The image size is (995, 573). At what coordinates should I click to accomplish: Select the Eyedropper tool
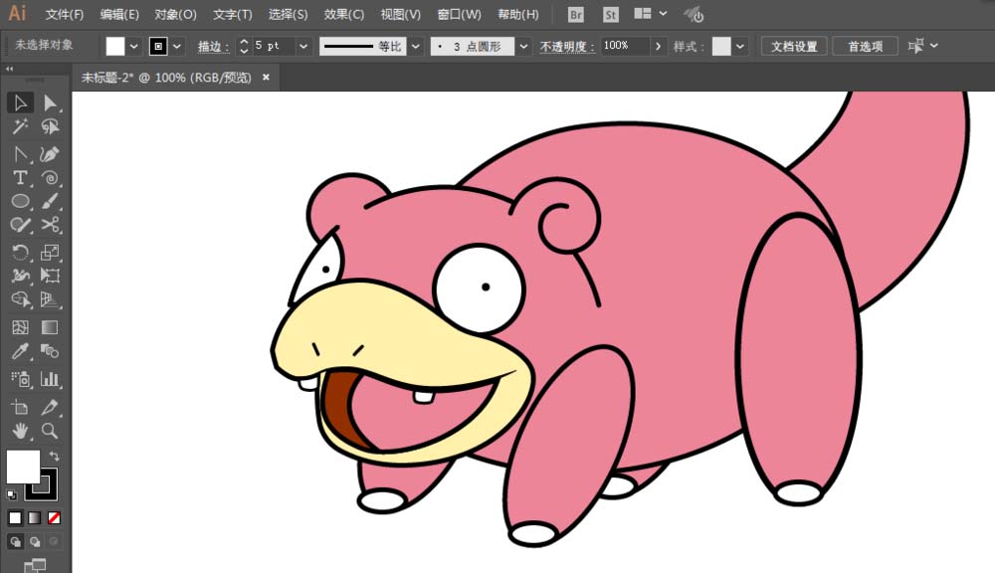pos(20,351)
